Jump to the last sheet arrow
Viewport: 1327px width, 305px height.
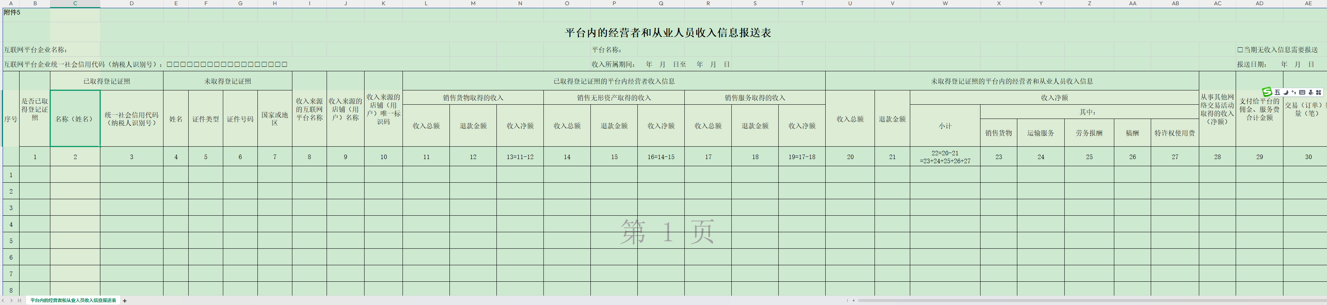(19, 300)
